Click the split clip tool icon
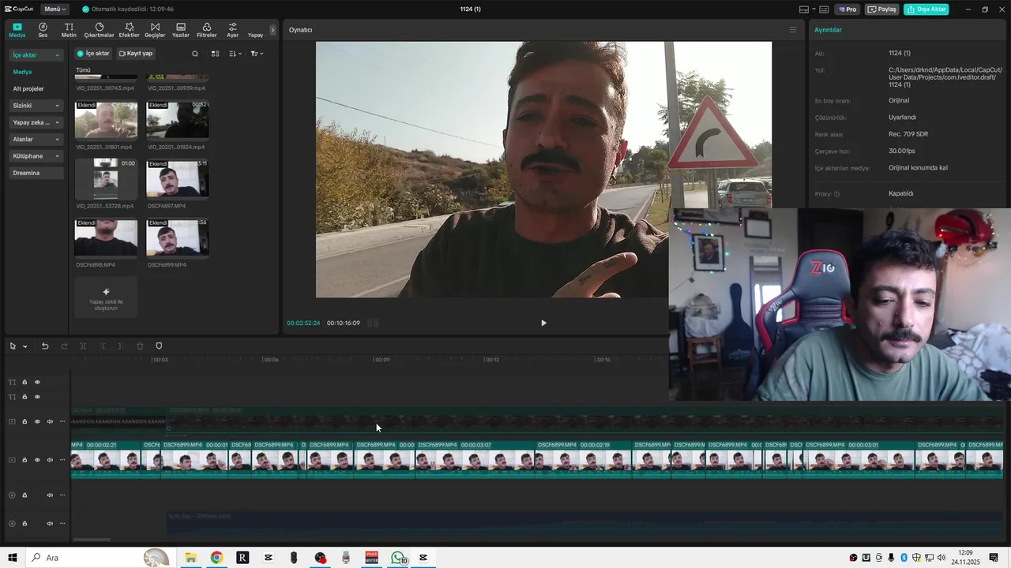1011x568 pixels. 83,346
